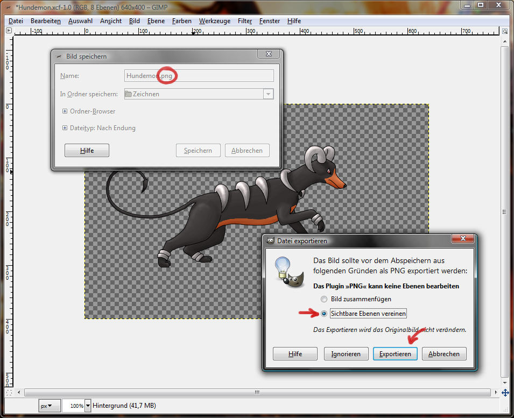The image size is (514, 418).
Task: Click Hilfe in Datei exportieren dialog
Action: pos(295,354)
